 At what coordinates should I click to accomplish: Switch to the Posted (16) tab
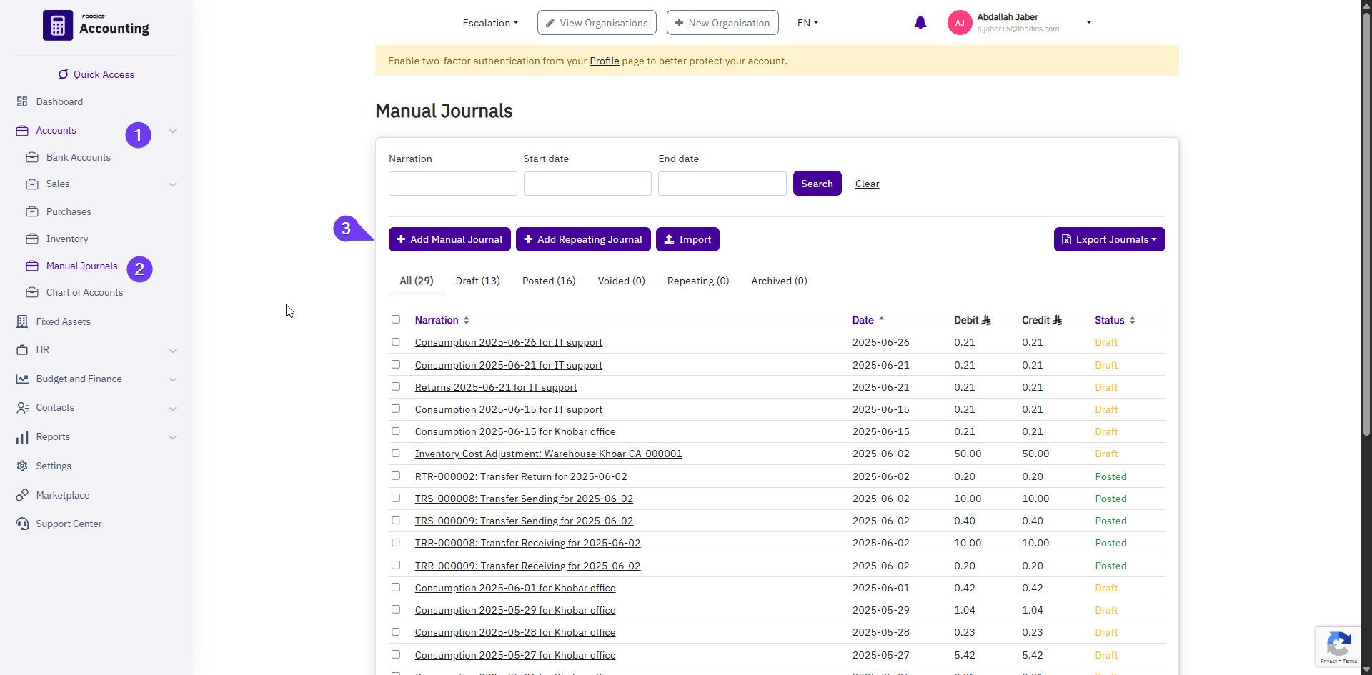click(x=549, y=281)
